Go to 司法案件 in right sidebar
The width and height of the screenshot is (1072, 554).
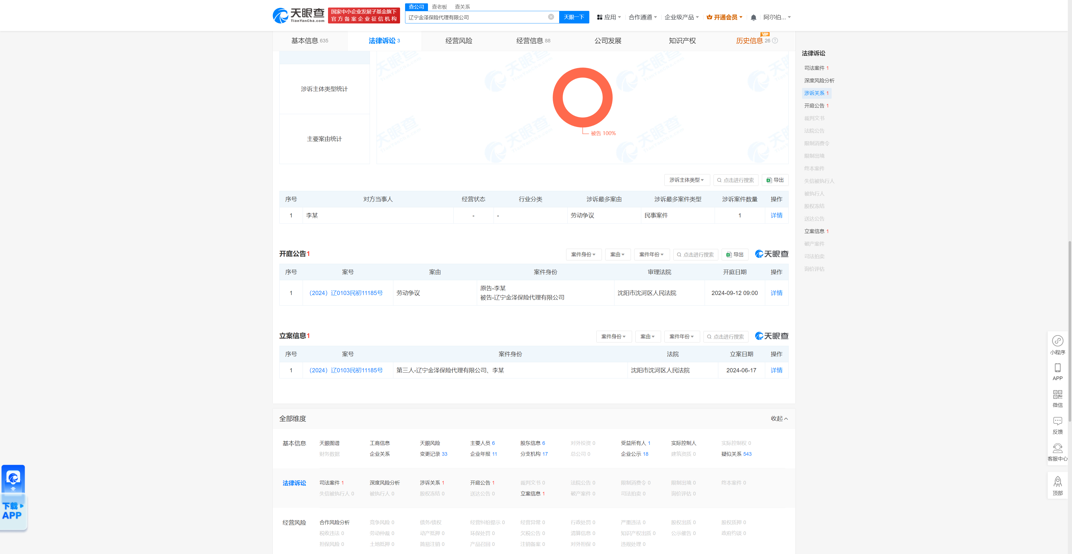816,68
